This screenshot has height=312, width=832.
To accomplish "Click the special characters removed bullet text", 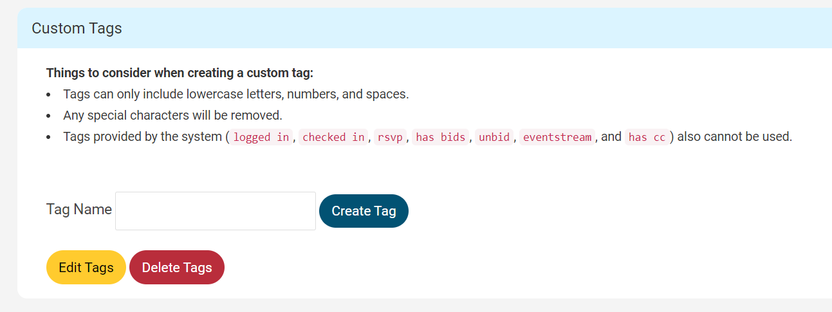I will [x=172, y=116].
